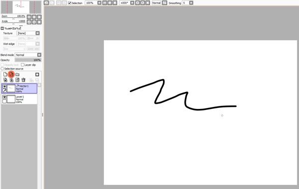Click the Normal view mode button in toolbar
The height and width of the screenshot is (189, 299).
click(156, 3)
